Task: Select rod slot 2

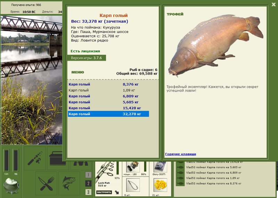Action: [x=88, y=183]
